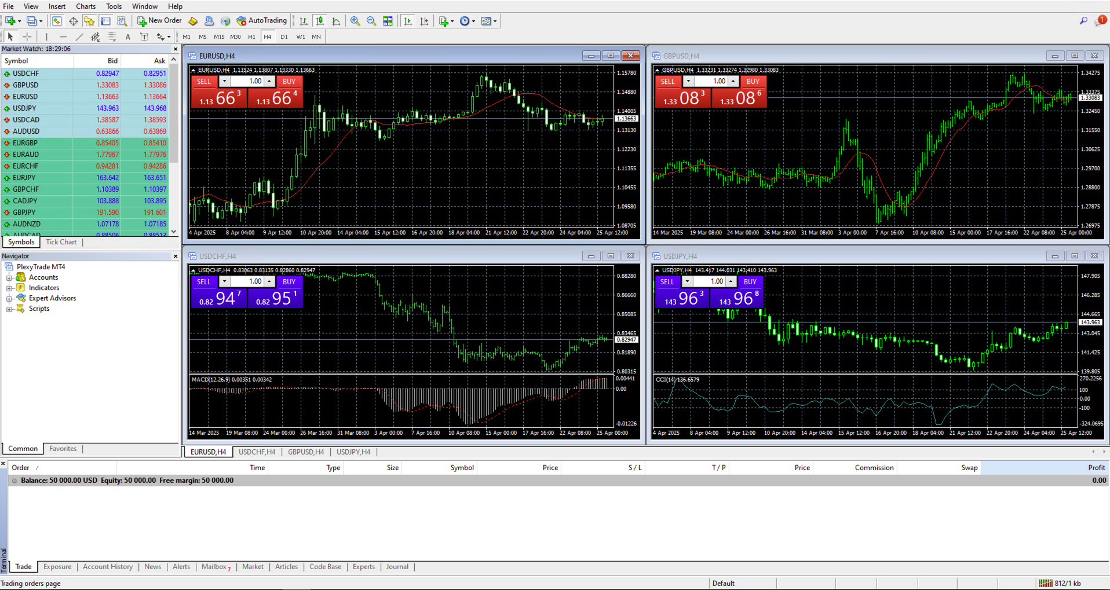Open the Signals radio-wave icon
This screenshot has width=1110, height=590.
225,21
